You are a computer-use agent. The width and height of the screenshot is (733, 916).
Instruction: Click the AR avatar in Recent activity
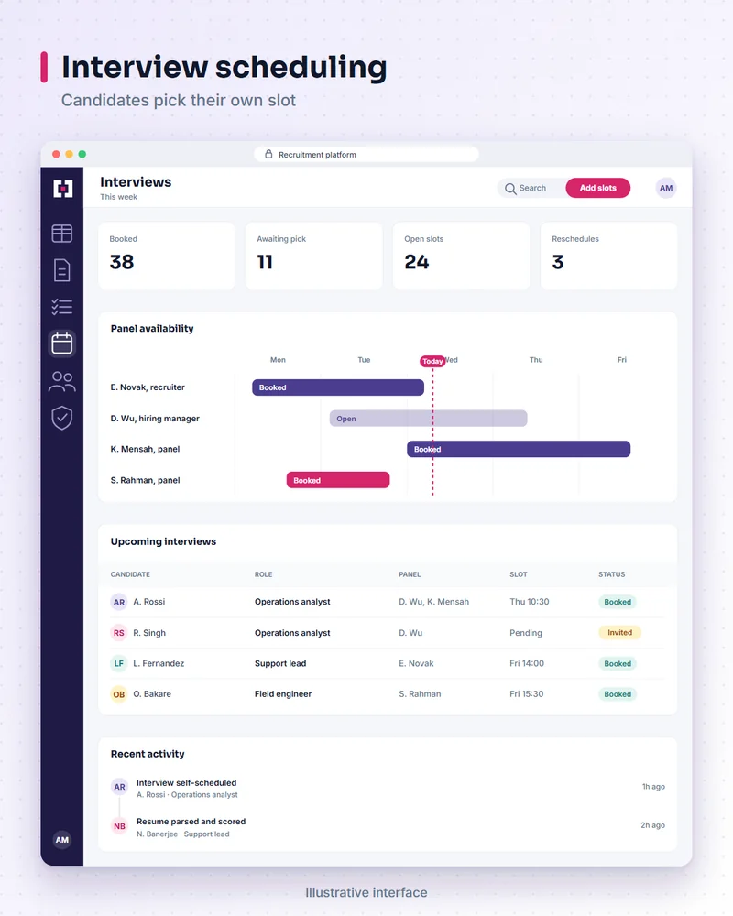click(119, 787)
